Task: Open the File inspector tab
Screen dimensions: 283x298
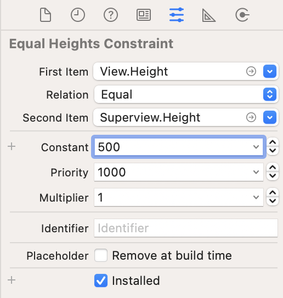Action: pos(46,15)
